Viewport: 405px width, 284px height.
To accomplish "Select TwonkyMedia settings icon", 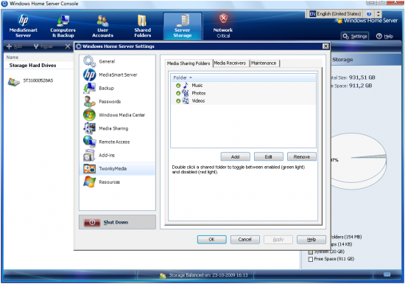I will 89,169.
